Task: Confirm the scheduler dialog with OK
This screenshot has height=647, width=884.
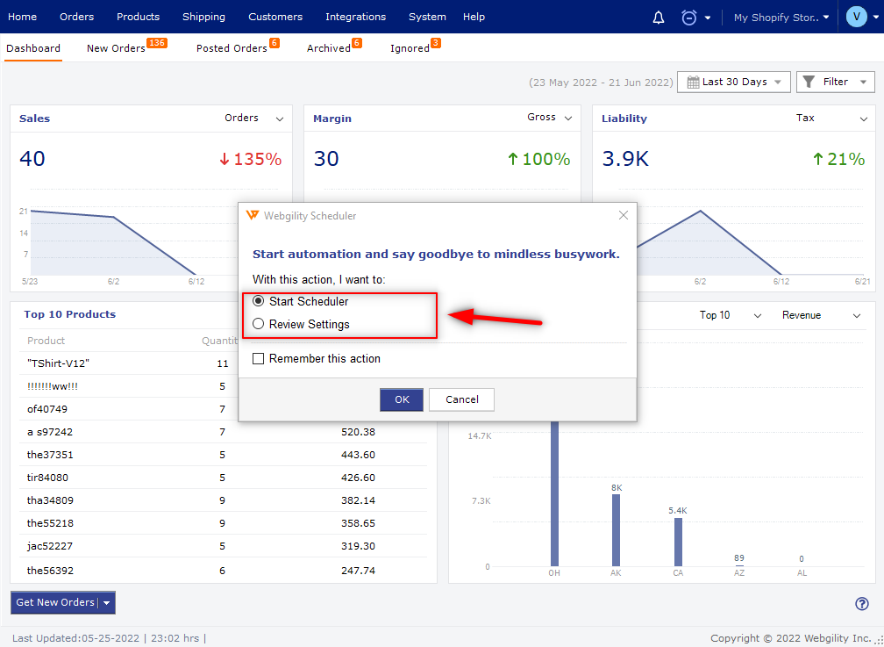Action: click(x=402, y=399)
